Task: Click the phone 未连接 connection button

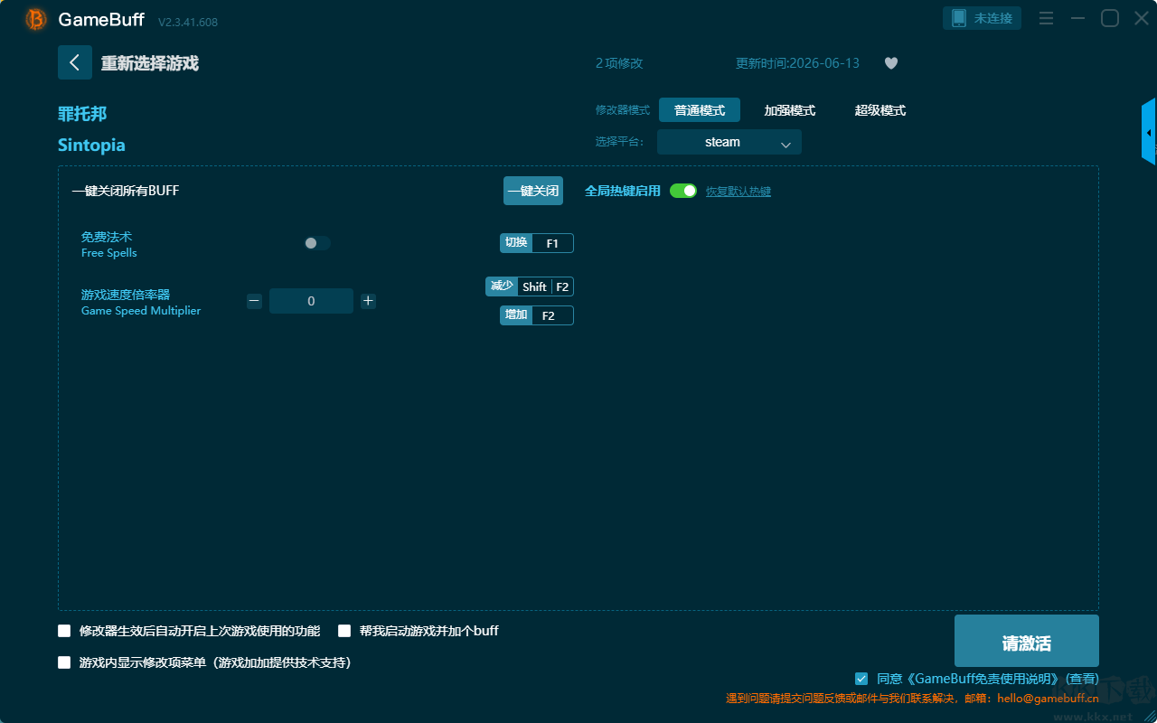Action: 983,18
